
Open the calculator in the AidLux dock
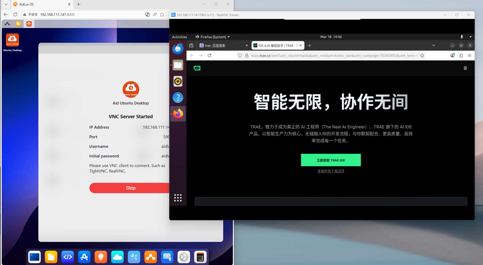200,257
